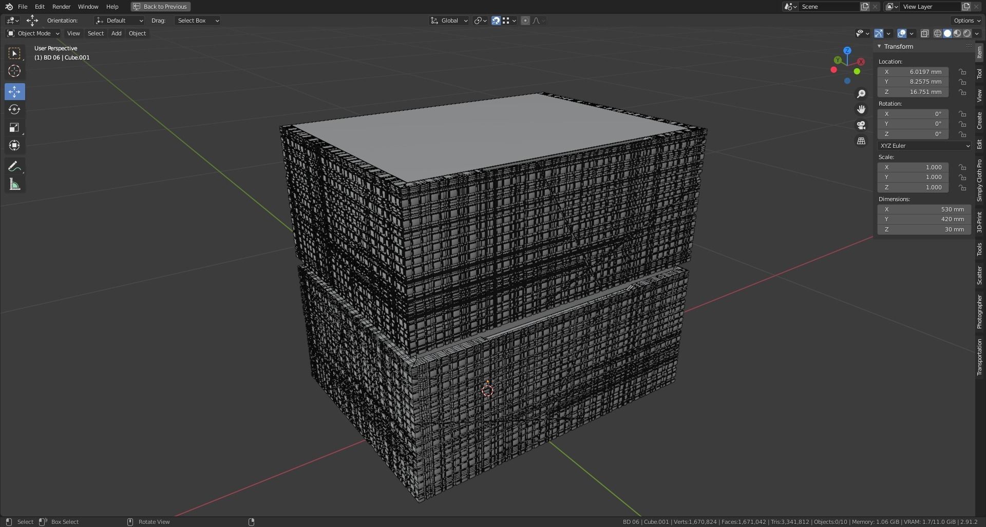Click the new view layer icon

point(965,7)
